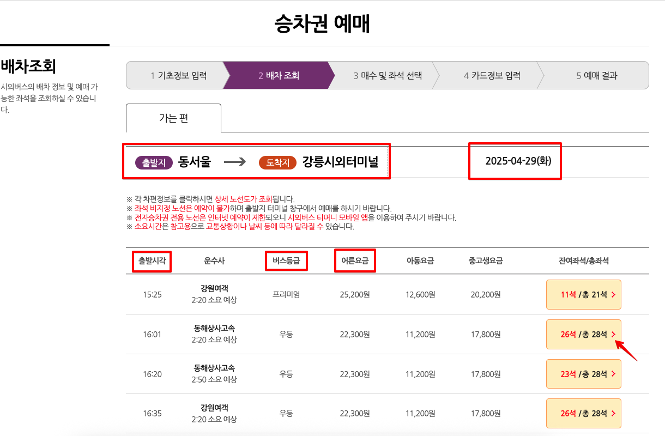Expand seats for the 15:25 프리미엄 bus
This screenshot has height=436, width=665.
pos(583,295)
